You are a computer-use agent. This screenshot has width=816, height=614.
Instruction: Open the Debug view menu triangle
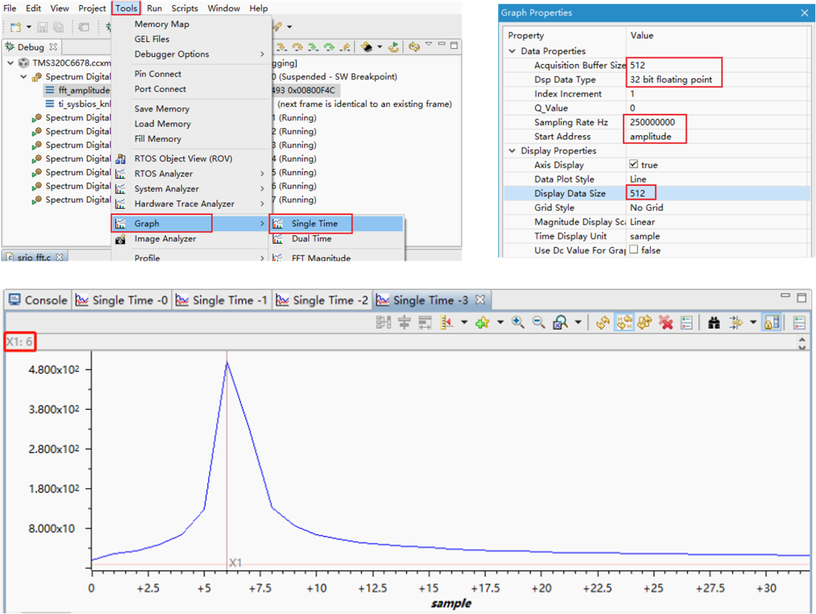pos(429,44)
